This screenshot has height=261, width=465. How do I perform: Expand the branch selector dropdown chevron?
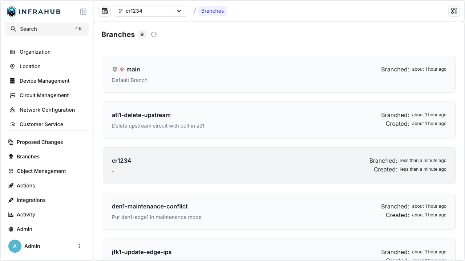point(179,11)
